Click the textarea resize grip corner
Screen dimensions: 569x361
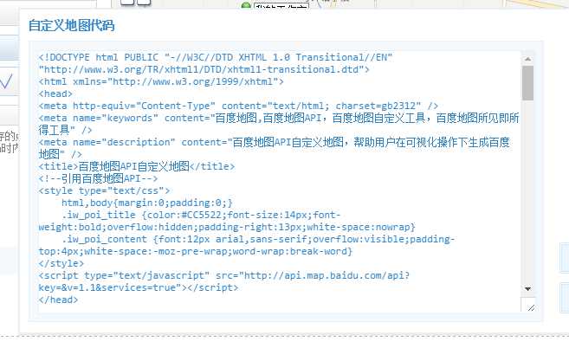[x=531, y=307]
